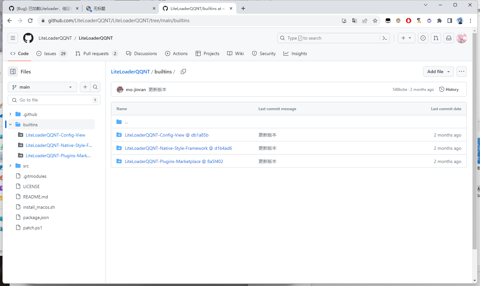
Task: Open .gitmodules in the file tree
Action: point(35,176)
